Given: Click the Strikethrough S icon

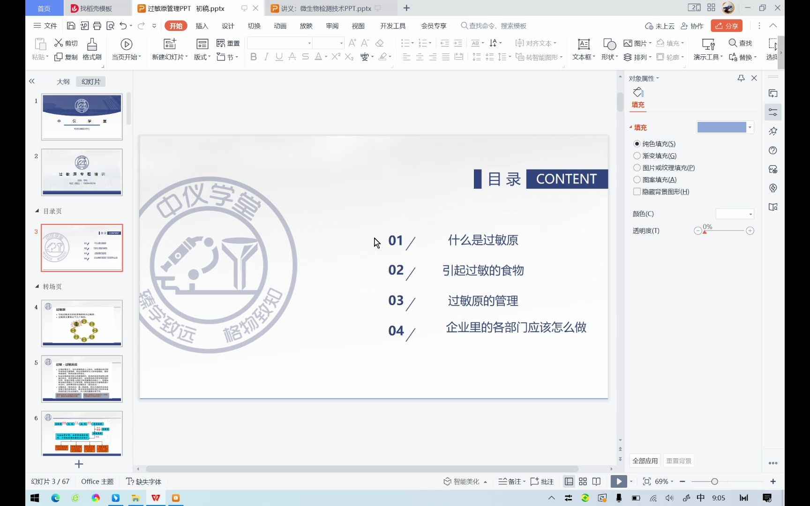Looking at the screenshot, I should coord(305,57).
